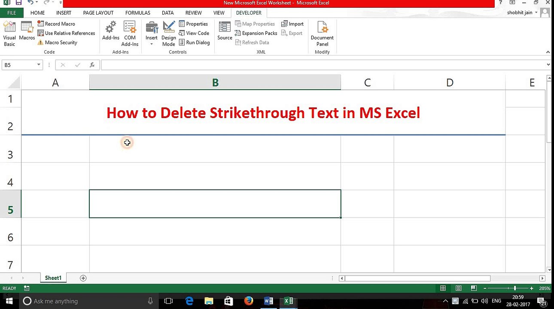The width and height of the screenshot is (554, 309).
Task: Select the Sheet1 tab
Action: [x=53, y=278]
